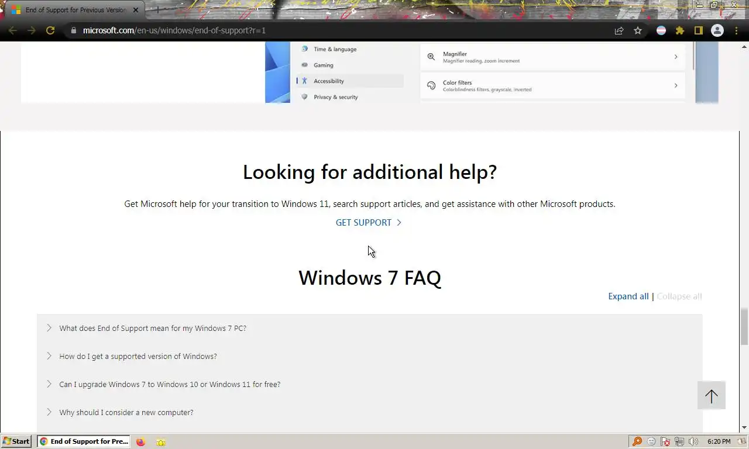Screen dimensions: 749x449
Task: Open the Chrome three-dot menu
Action: [736, 30]
